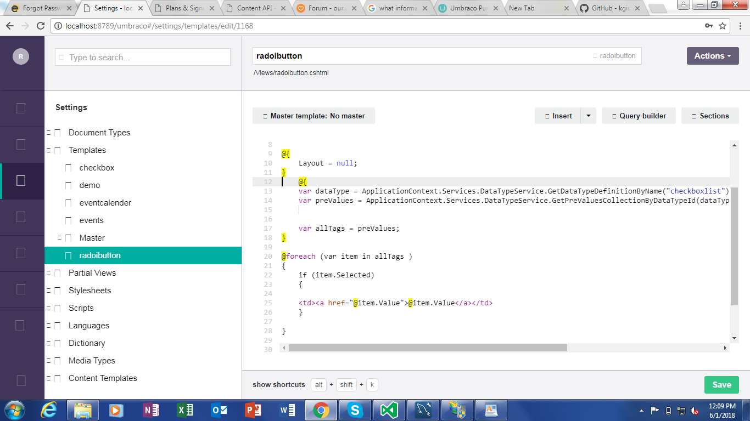Focus the Type to search field
The height and width of the screenshot is (421, 750).
tap(143, 57)
